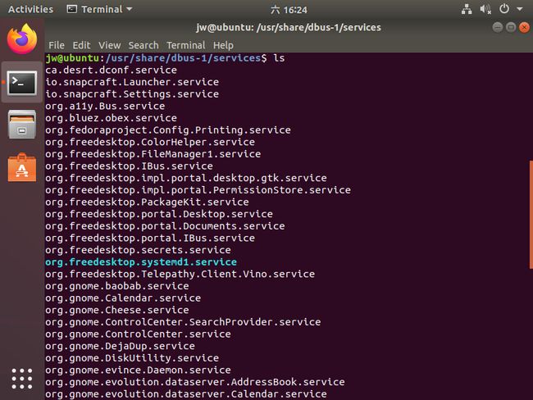Open the clock and calendar popup
Viewport: 533px width, 400px height.
coord(289,10)
